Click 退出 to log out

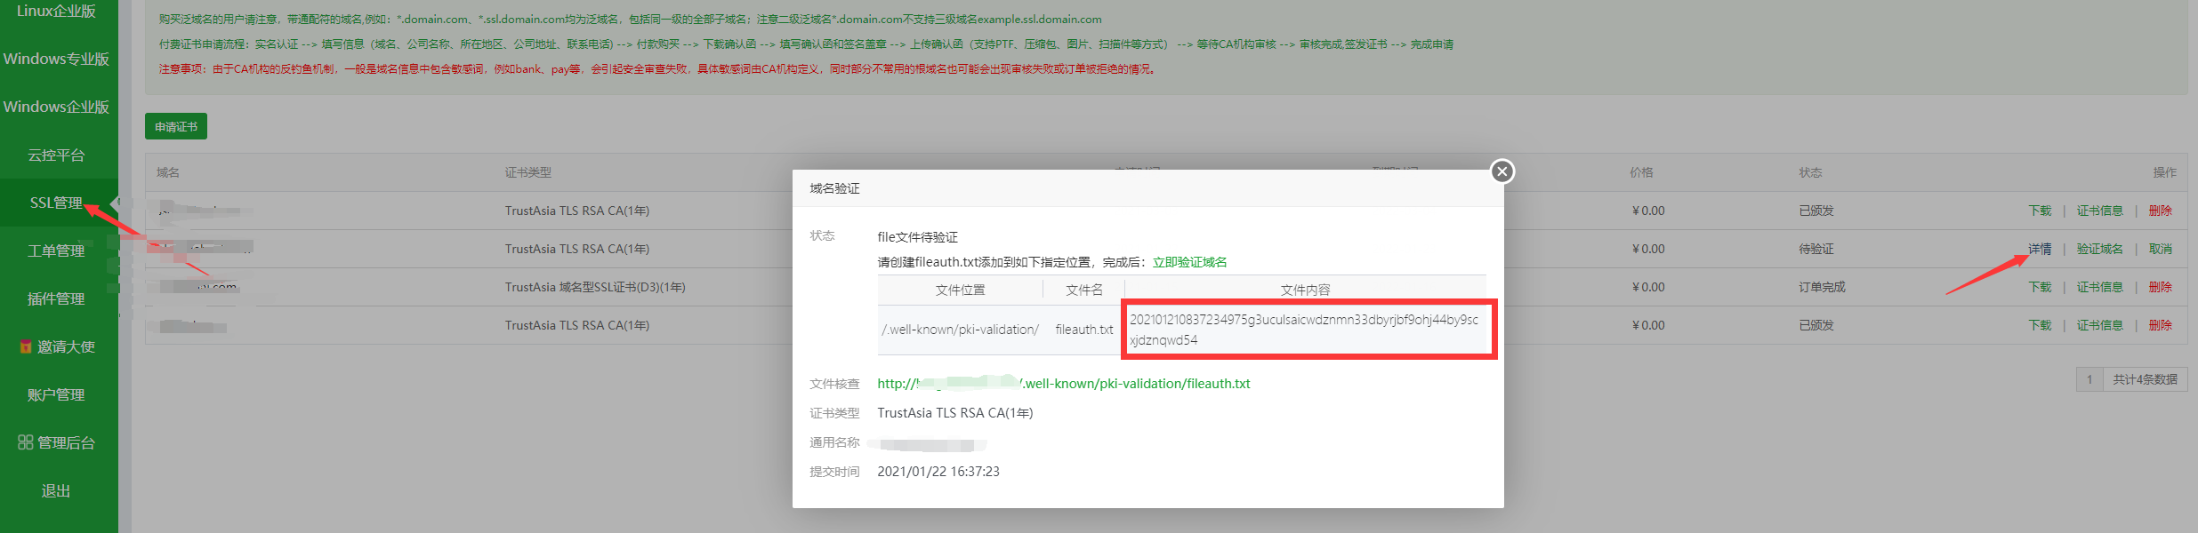56,490
